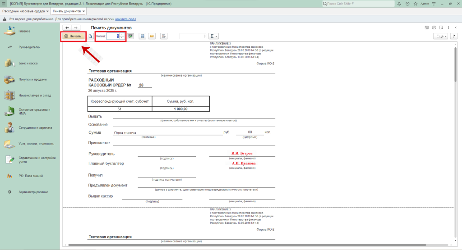Open favorites star icon
Image resolution: width=462 pixels, height=250 pixels.
coord(415,4)
